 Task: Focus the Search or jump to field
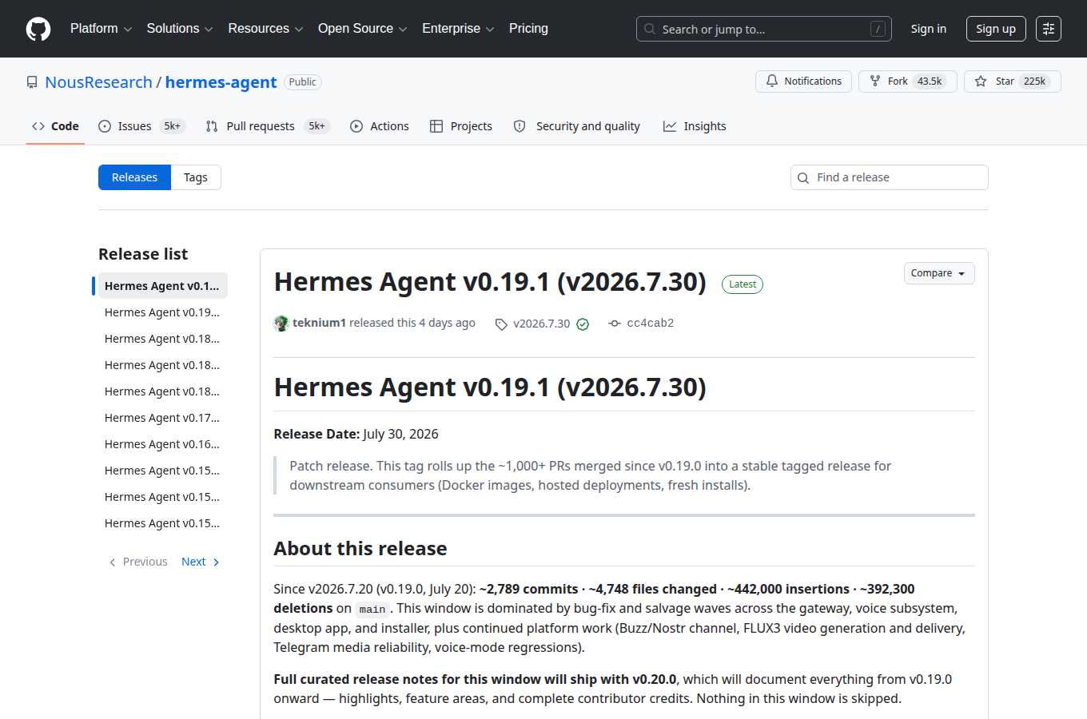point(764,29)
